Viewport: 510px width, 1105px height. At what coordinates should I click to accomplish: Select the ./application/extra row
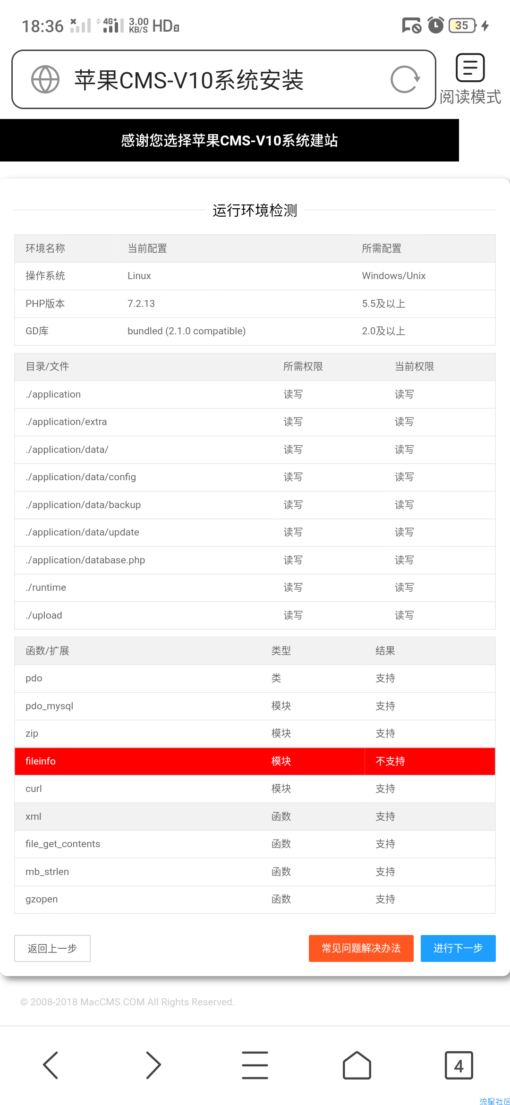coord(255,422)
